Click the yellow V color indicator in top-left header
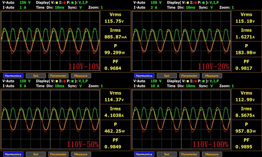 point(56,3)
